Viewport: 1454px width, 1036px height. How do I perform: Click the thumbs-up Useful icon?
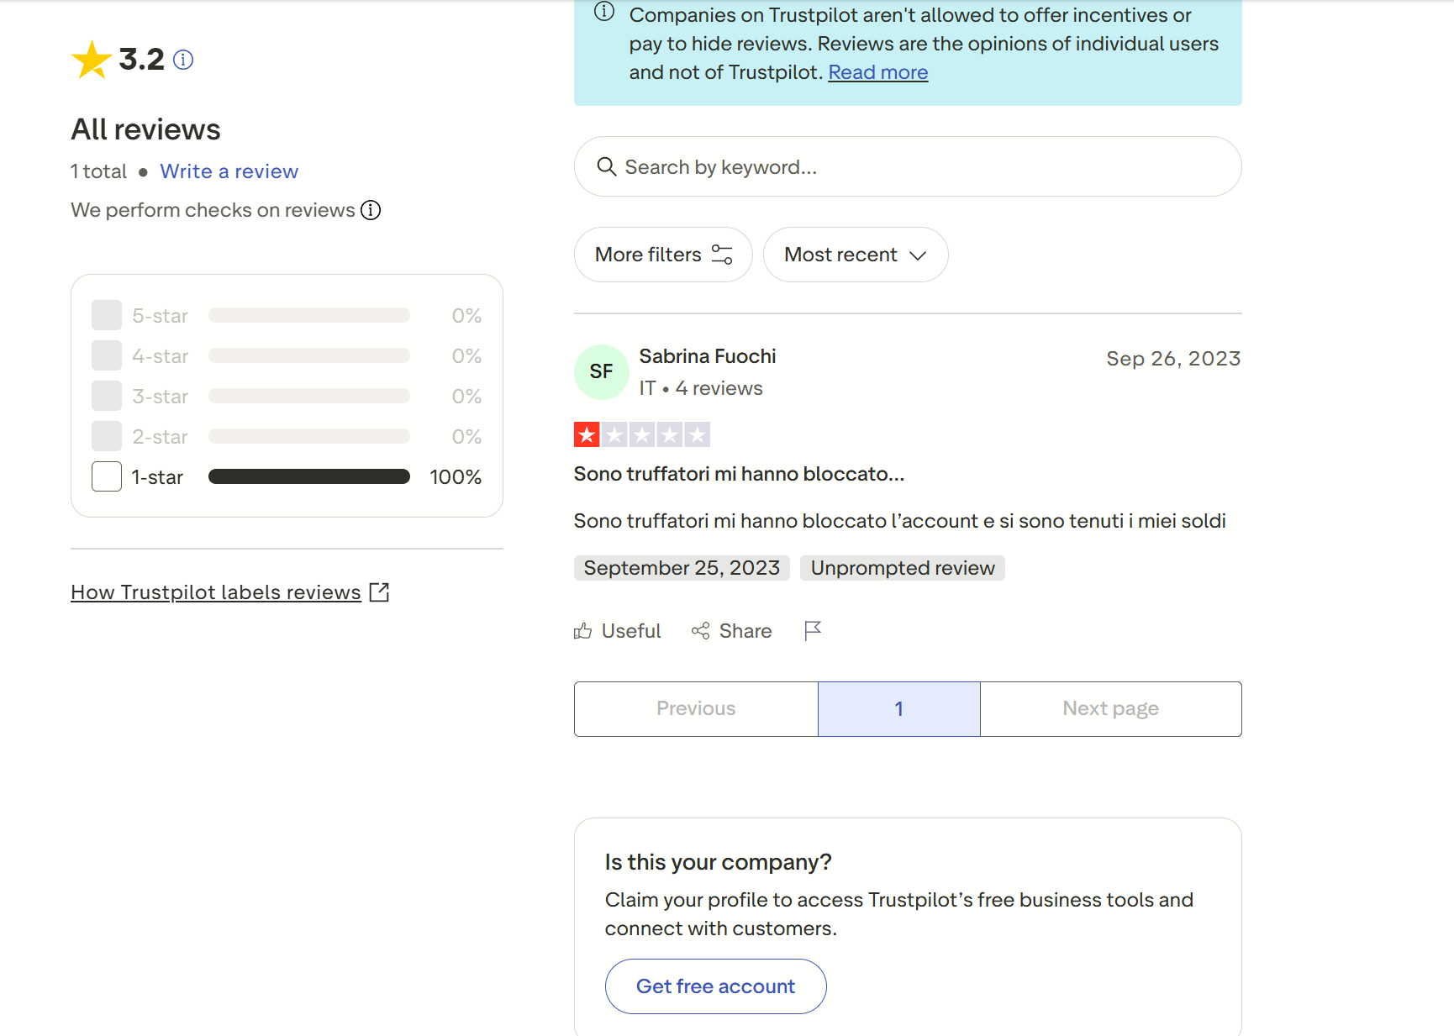tap(582, 631)
